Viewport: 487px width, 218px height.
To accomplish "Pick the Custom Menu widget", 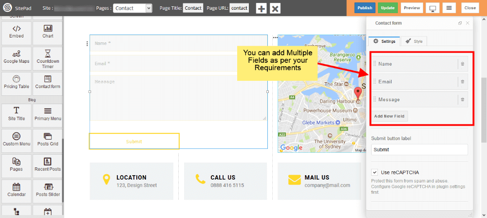I will [16, 141].
